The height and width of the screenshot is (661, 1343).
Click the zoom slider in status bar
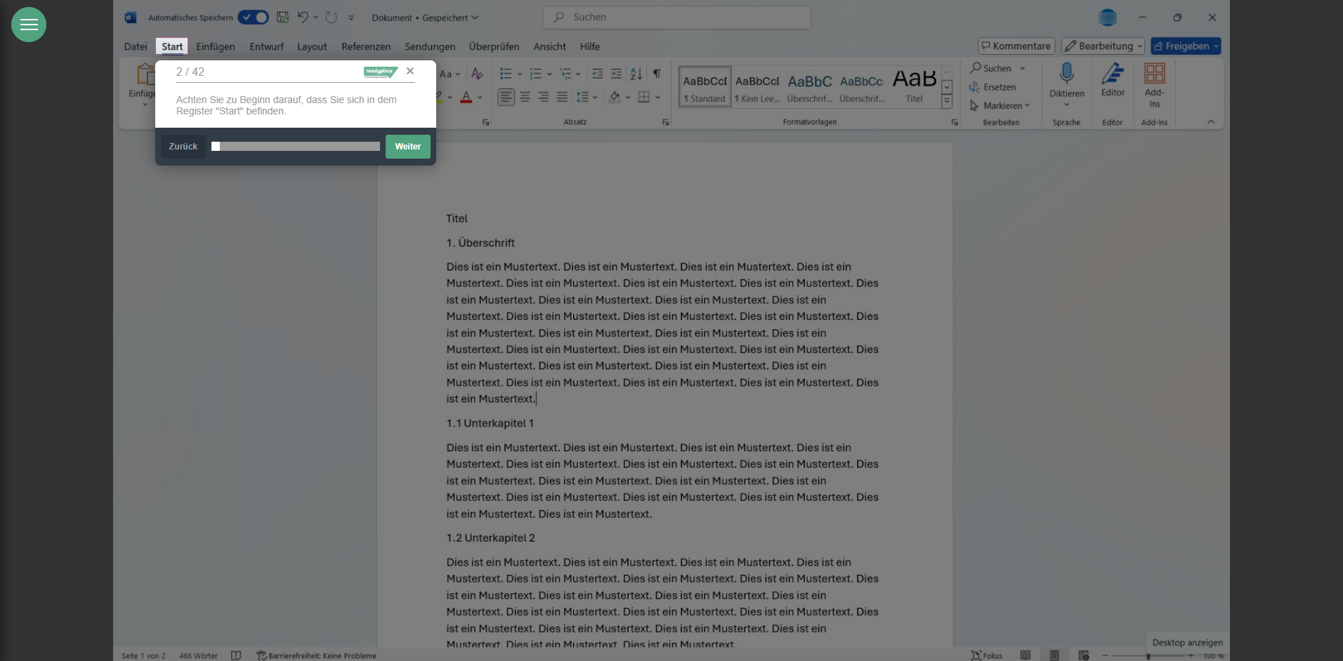coord(1148,655)
